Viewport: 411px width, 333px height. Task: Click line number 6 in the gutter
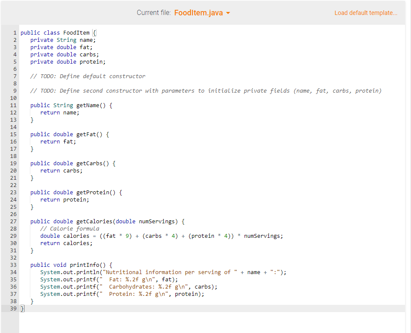15,69
